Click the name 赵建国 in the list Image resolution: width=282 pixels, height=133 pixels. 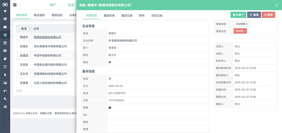point(24,55)
